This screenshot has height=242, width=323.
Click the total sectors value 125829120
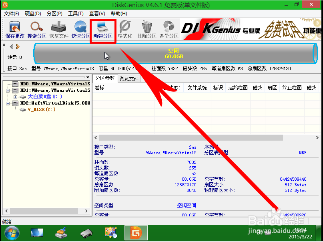(x=185, y=185)
